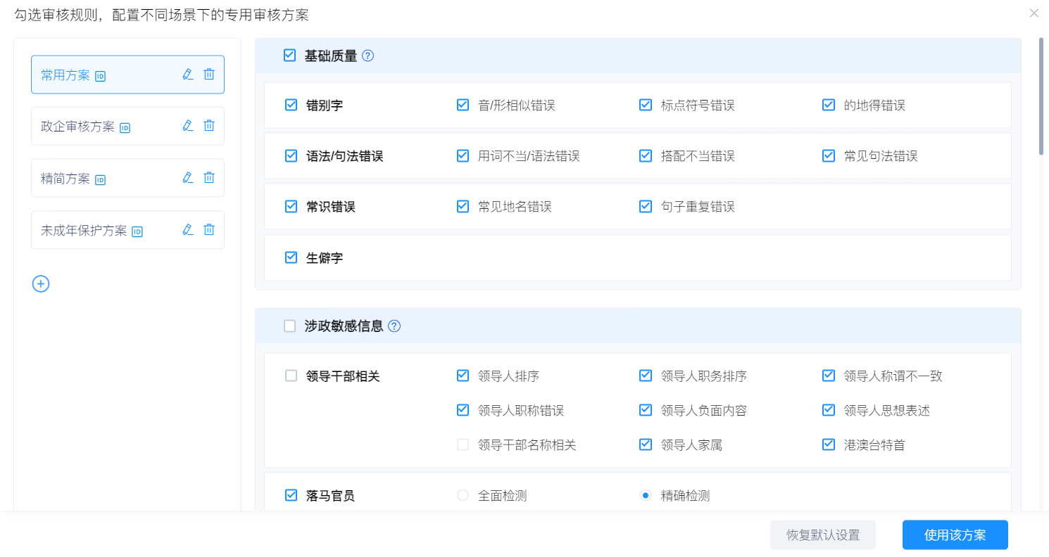The height and width of the screenshot is (557, 1049).
Task: Toggle 领导人称谓不一致 checkbox
Action: pyautogui.click(x=829, y=376)
